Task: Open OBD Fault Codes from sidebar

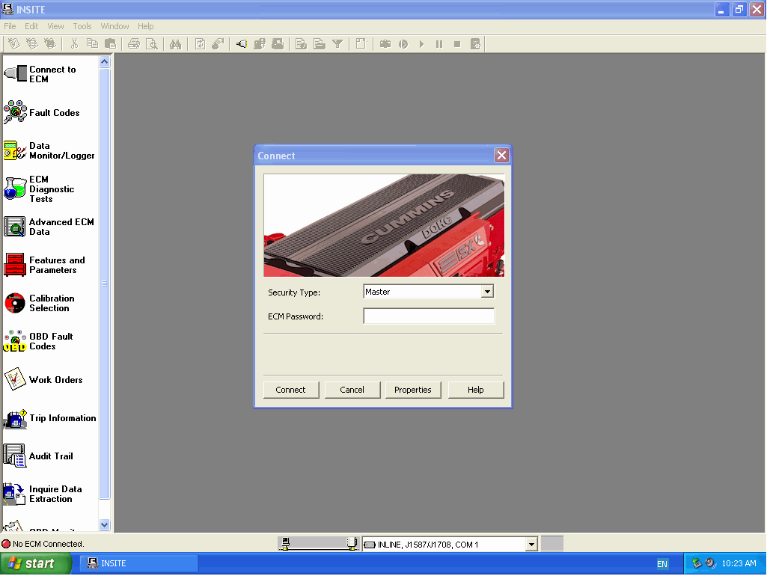Action: coord(15,341)
